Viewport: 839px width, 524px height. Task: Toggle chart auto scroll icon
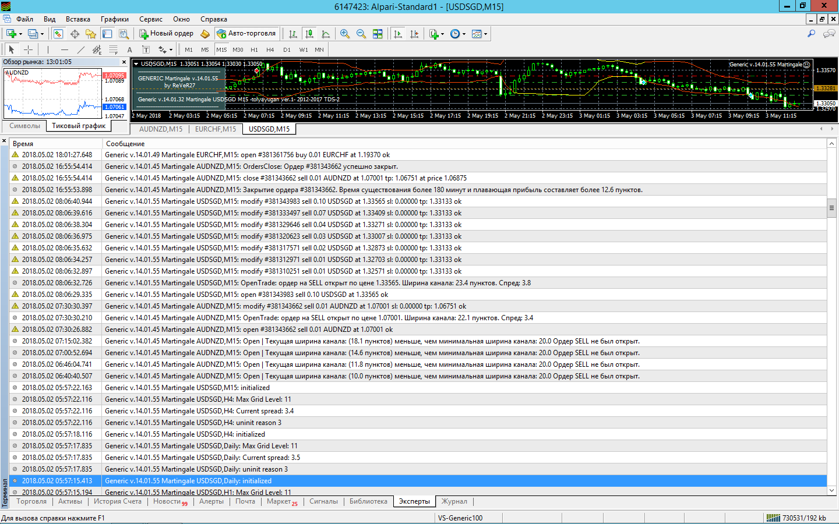(x=398, y=34)
